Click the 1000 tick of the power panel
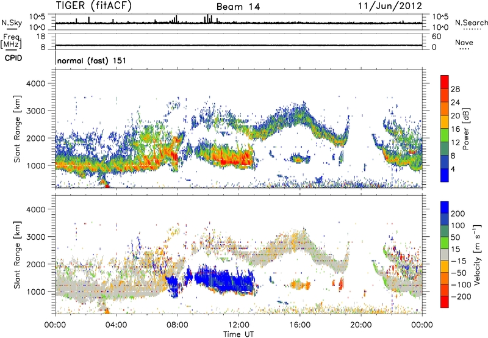Screen dimensions: 488x338 [36, 165]
